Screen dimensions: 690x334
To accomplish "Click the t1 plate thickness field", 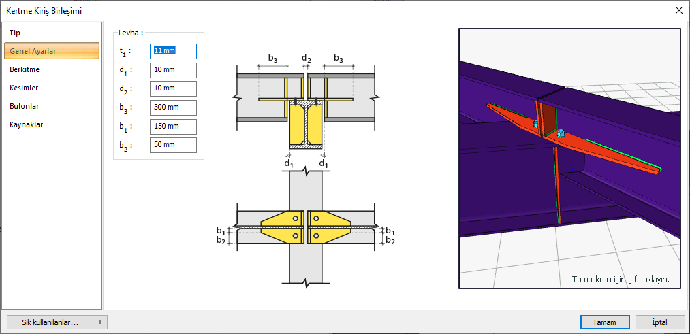I will [x=173, y=51].
